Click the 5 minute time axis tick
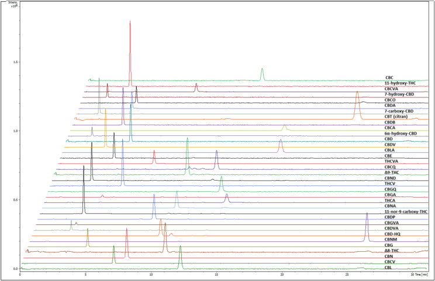The width and height of the screenshot is (435, 281). click(x=85, y=275)
